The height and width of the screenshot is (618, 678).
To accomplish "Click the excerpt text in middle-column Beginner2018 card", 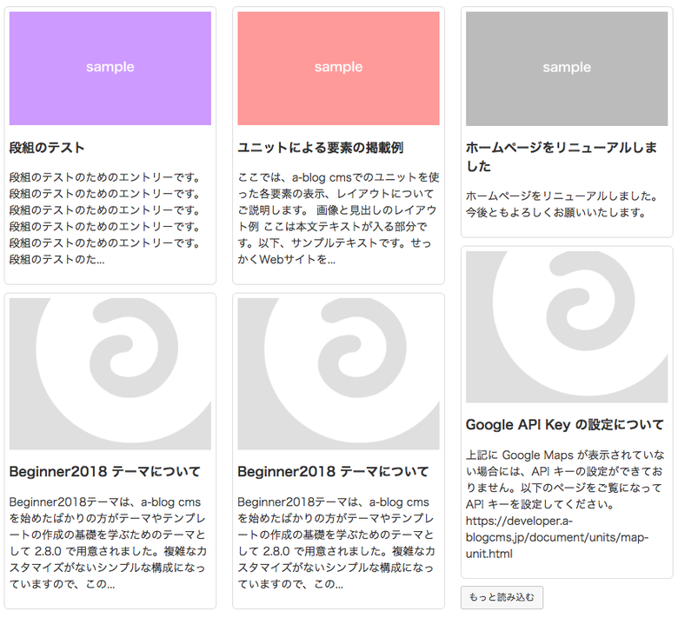I will 336,542.
